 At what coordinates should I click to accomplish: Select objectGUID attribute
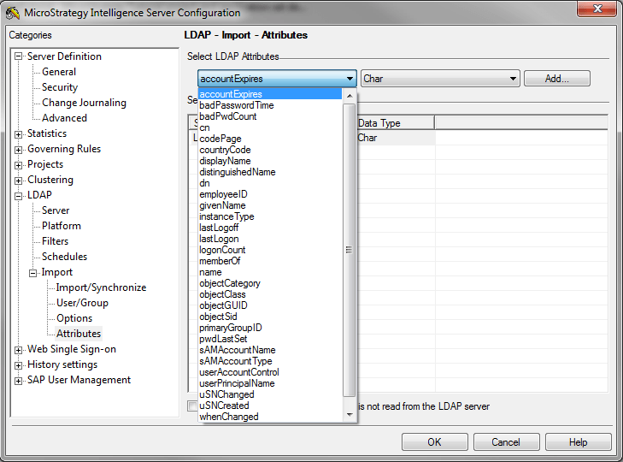coord(270,305)
